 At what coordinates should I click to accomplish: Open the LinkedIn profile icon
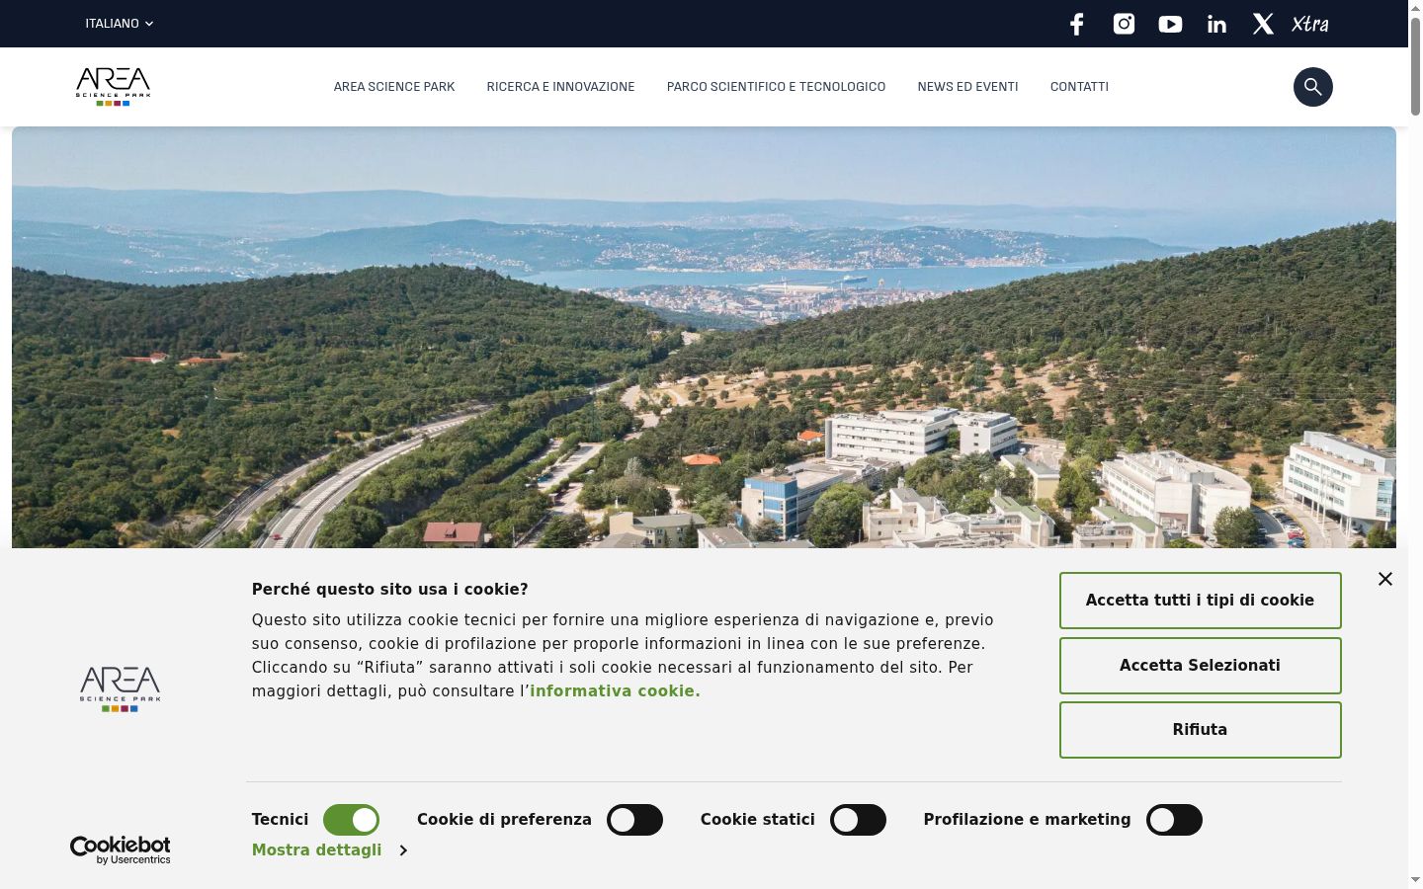click(x=1216, y=24)
